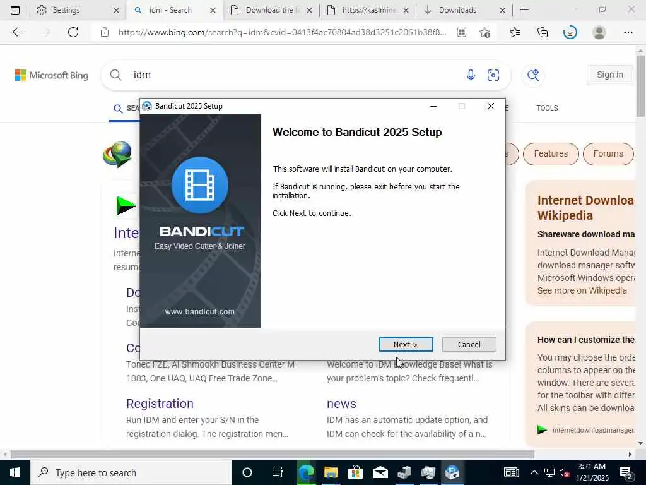Open the Windows Start menu
The image size is (646, 485).
click(15, 472)
